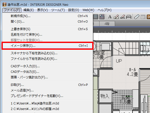Select the text tool A icon
Viewport: 150px width, 113px height.
pos(110,17)
